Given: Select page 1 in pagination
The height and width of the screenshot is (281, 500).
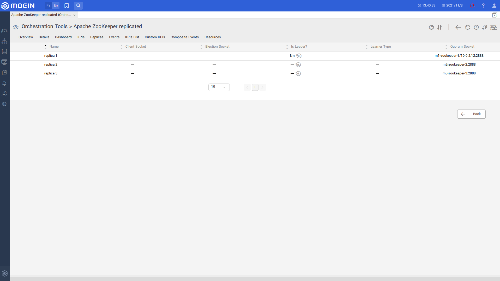Looking at the screenshot, I should [255, 87].
